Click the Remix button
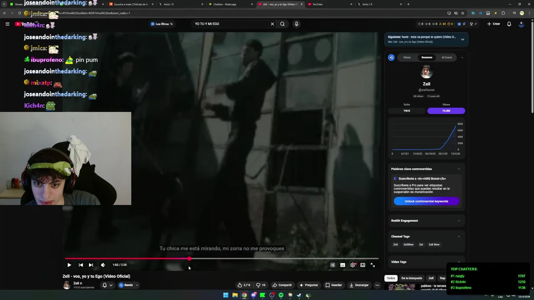Image resolution: width=534 pixels, height=300 pixels. pos(126,285)
